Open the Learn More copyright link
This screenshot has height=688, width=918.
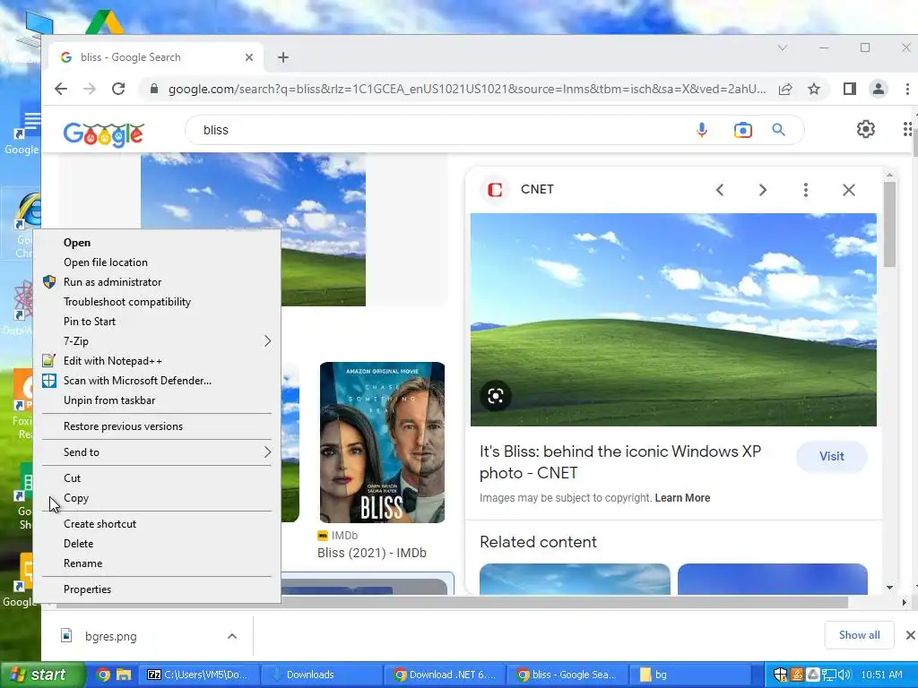click(x=682, y=498)
